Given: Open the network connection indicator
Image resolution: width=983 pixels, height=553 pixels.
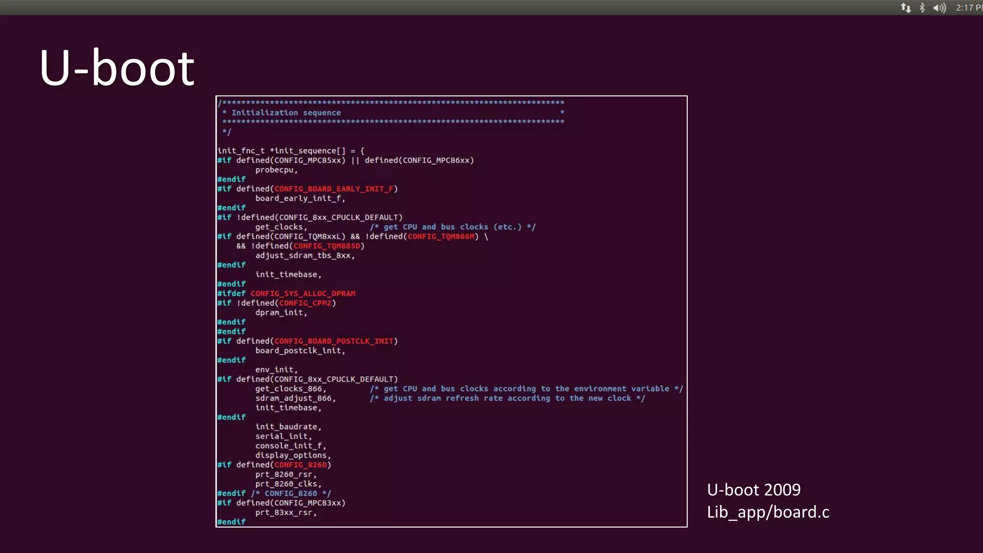Looking at the screenshot, I should point(906,8).
